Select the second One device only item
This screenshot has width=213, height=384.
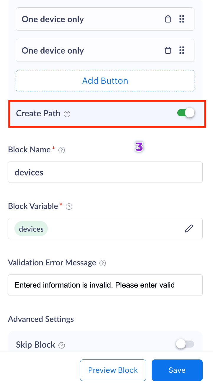tap(89, 51)
